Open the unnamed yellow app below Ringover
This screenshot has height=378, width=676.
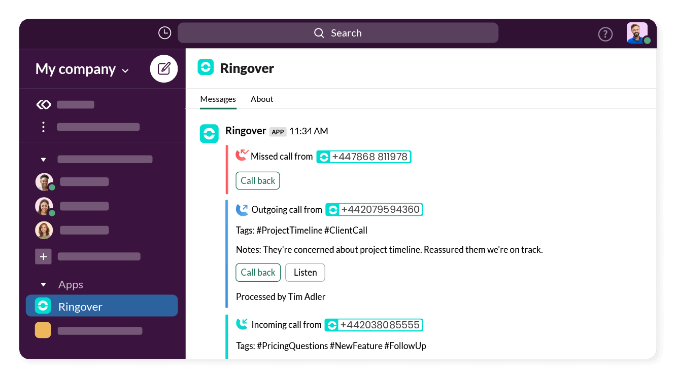[x=43, y=330]
